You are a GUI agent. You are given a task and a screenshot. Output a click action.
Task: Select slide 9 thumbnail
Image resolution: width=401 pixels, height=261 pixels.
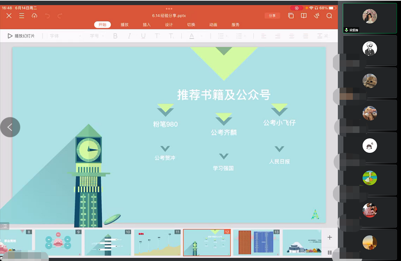pos(58,242)
